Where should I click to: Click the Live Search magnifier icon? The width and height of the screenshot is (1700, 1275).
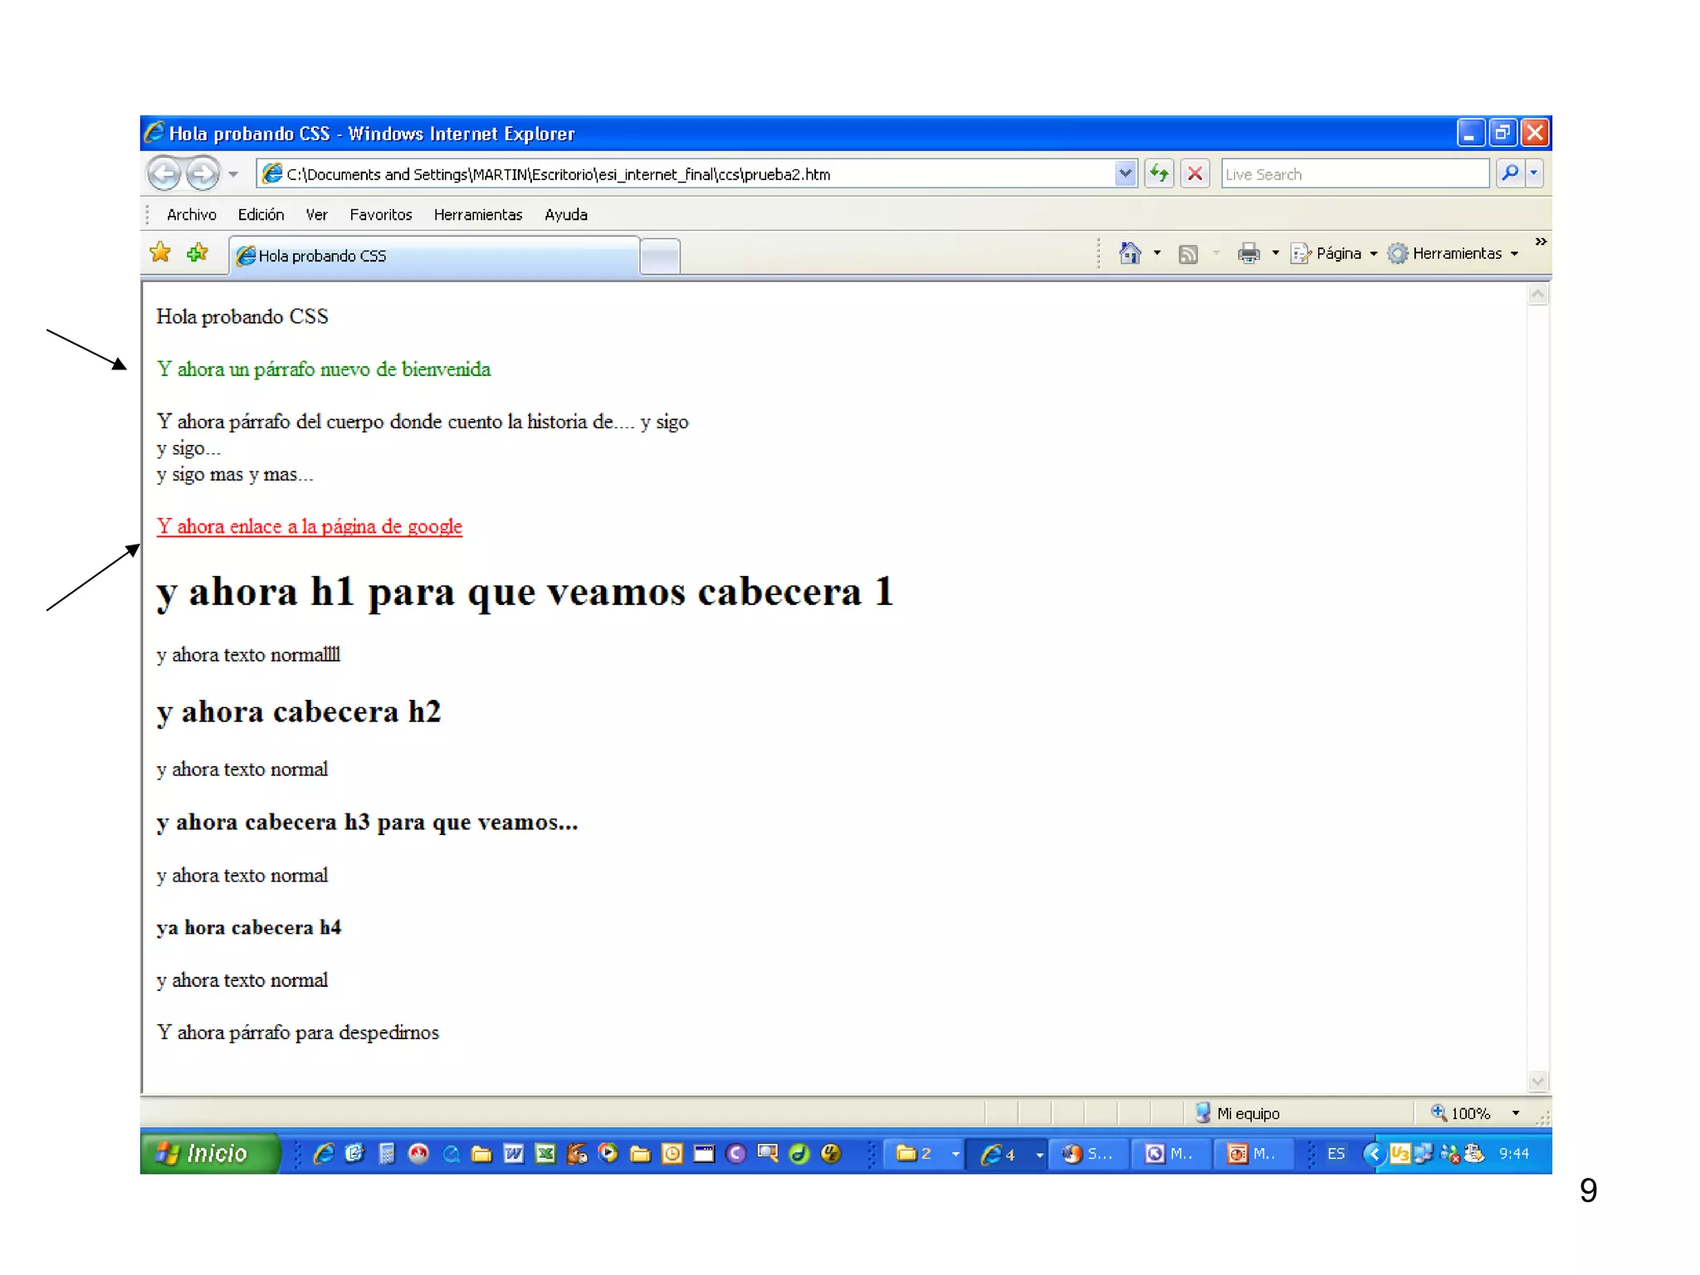click(x=1510, y=173)
